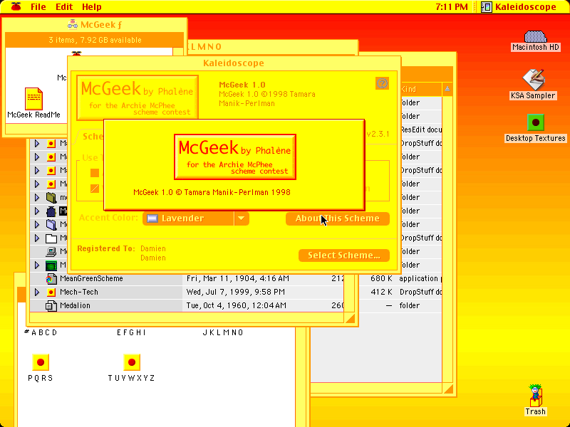Click the resize grip of the list window
This screenshot has height=427, width=570.
(350, 318)
